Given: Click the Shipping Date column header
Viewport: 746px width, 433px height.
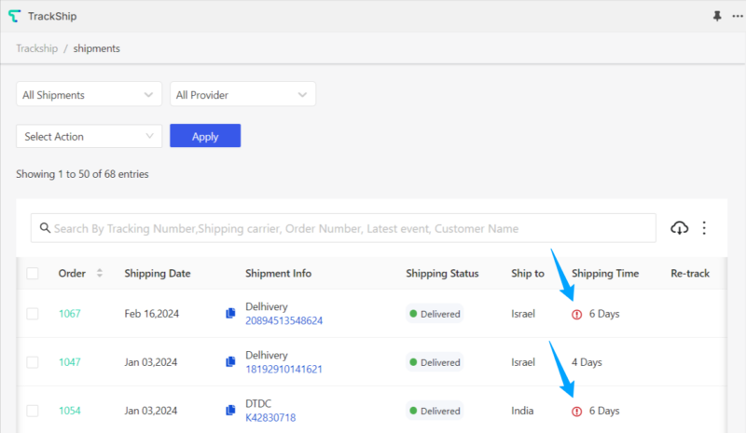Looking at the screenshot, I should (x=158, y=273).
